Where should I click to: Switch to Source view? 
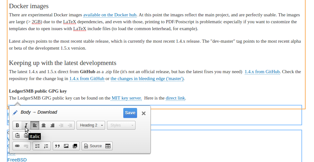click(x=93, y=146)
